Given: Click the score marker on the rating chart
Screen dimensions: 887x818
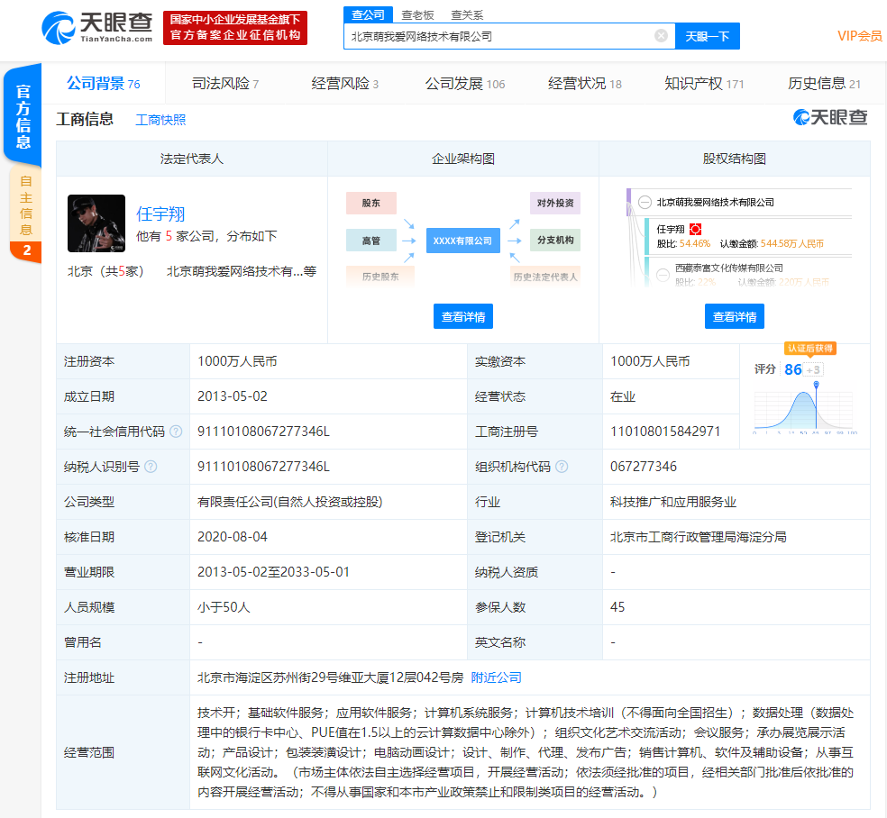Looking at the screenshot, I should pyautogui.click(x=816, y=386).
